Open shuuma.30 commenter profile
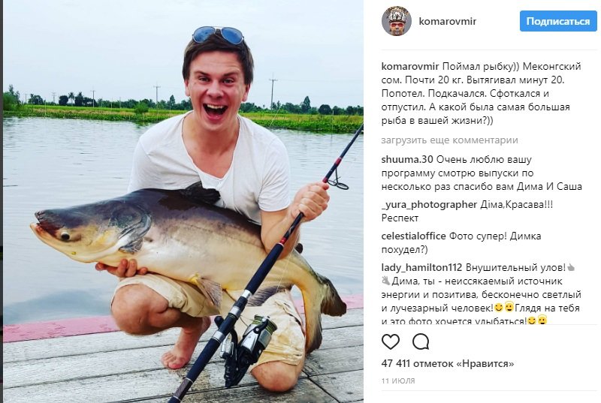The width and height of the screenshot is (601, 403). pyautogui.click(x=407, y=160)
